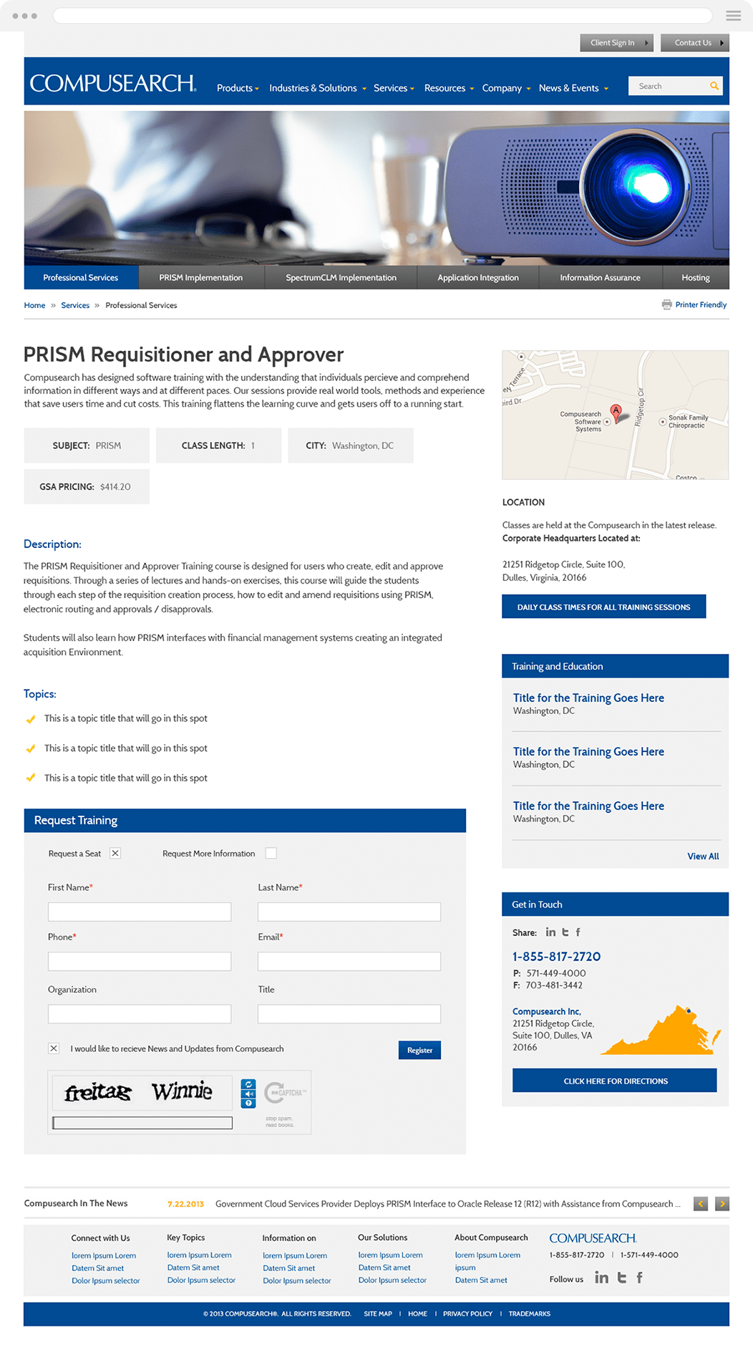The height and width of the screenshot is (1355, 753).
Task: Toggle the News and Updates checkbox
Action: [x=54, y=1048]
